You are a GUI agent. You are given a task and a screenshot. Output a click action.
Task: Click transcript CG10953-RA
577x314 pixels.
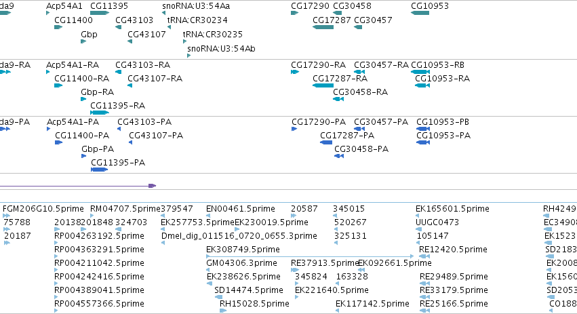click(x=442, y=79)
